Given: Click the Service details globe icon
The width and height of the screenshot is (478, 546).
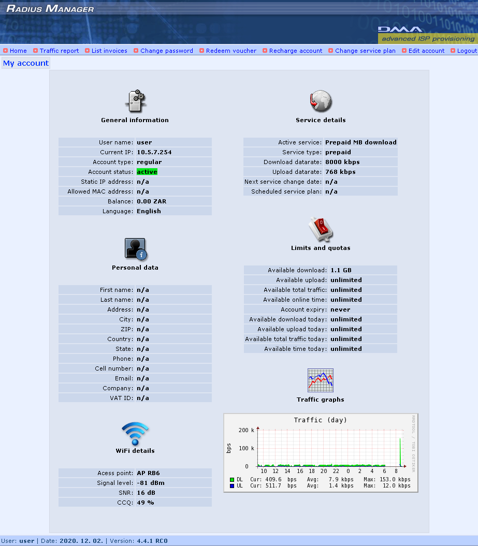Looking at the screenshot, I should coord(321,101).
